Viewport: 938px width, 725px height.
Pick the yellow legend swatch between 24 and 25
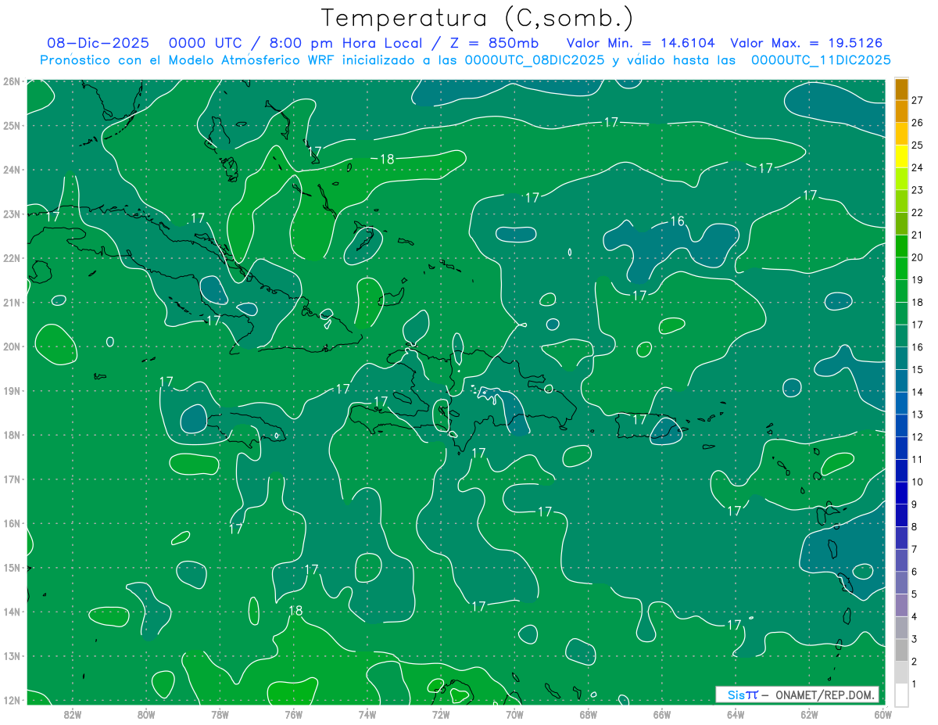[901, 156]
